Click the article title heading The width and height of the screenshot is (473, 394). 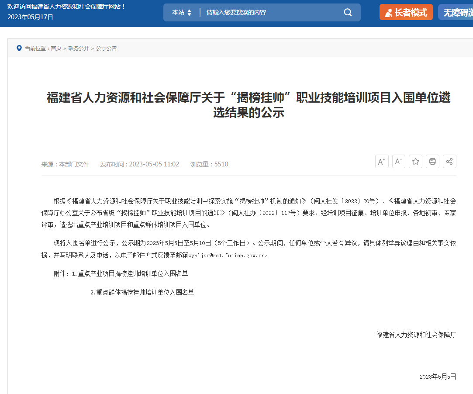click(249, 105)
